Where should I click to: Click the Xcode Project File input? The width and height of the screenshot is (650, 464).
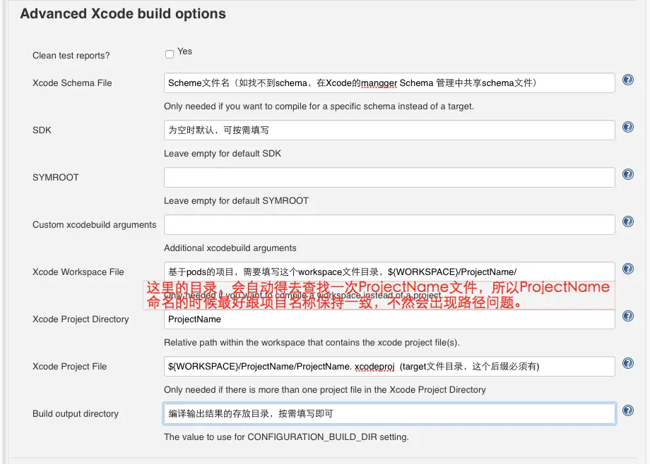pos(389,366)
